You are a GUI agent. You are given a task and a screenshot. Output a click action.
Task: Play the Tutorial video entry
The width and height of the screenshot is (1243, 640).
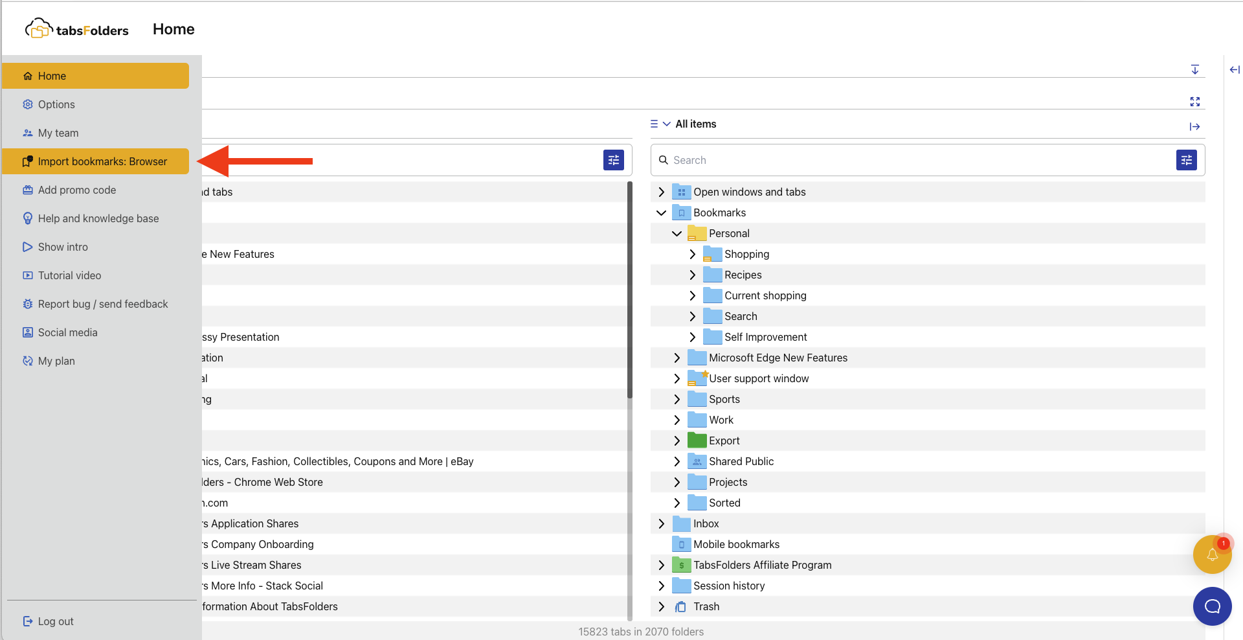[96, 275]
